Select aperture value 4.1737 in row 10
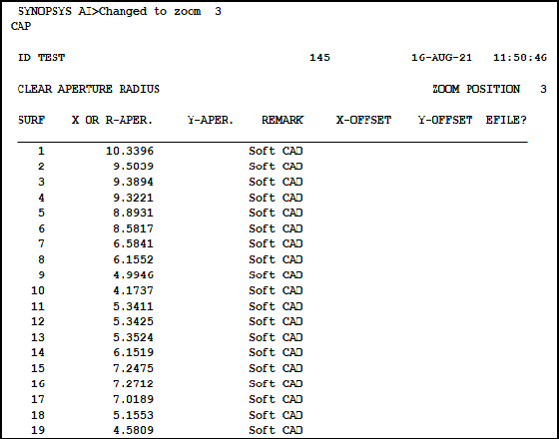Image resolution: width=559 pixels, height=439 pixels. click(134, 290)
